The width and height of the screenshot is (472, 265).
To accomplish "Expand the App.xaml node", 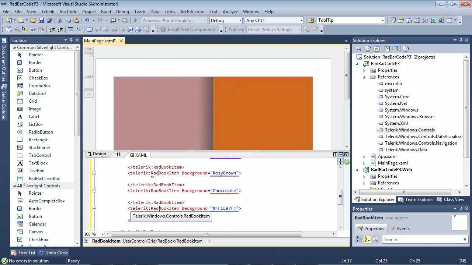I will 364,156.
